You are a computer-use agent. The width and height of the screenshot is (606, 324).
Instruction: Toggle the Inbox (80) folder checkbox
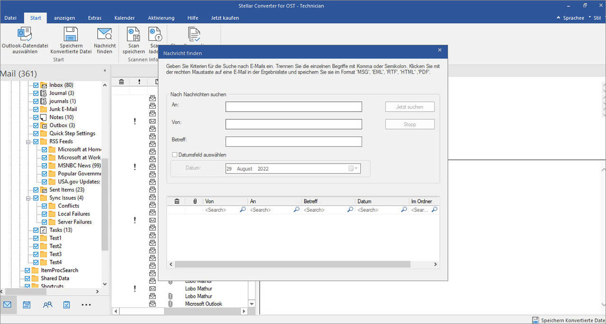click(x=36, y=85)
